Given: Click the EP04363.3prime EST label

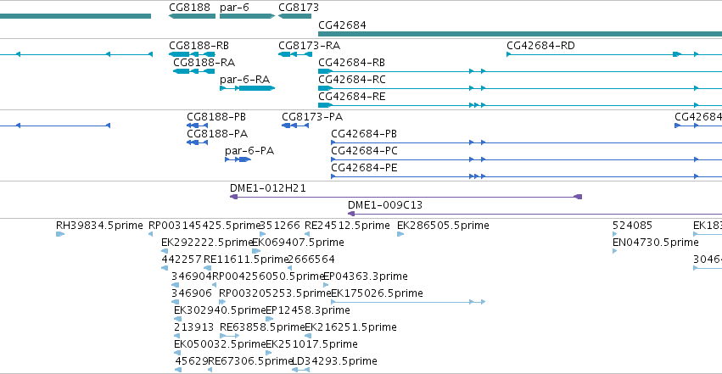Looking at the screenshot, I should [366, 276].
